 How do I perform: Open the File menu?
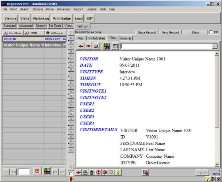[x=5, y=9]
